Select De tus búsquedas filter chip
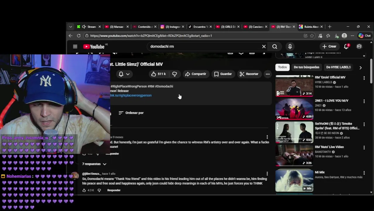Image resolution: width=374 pixels, height=211 pixels. 306,67
